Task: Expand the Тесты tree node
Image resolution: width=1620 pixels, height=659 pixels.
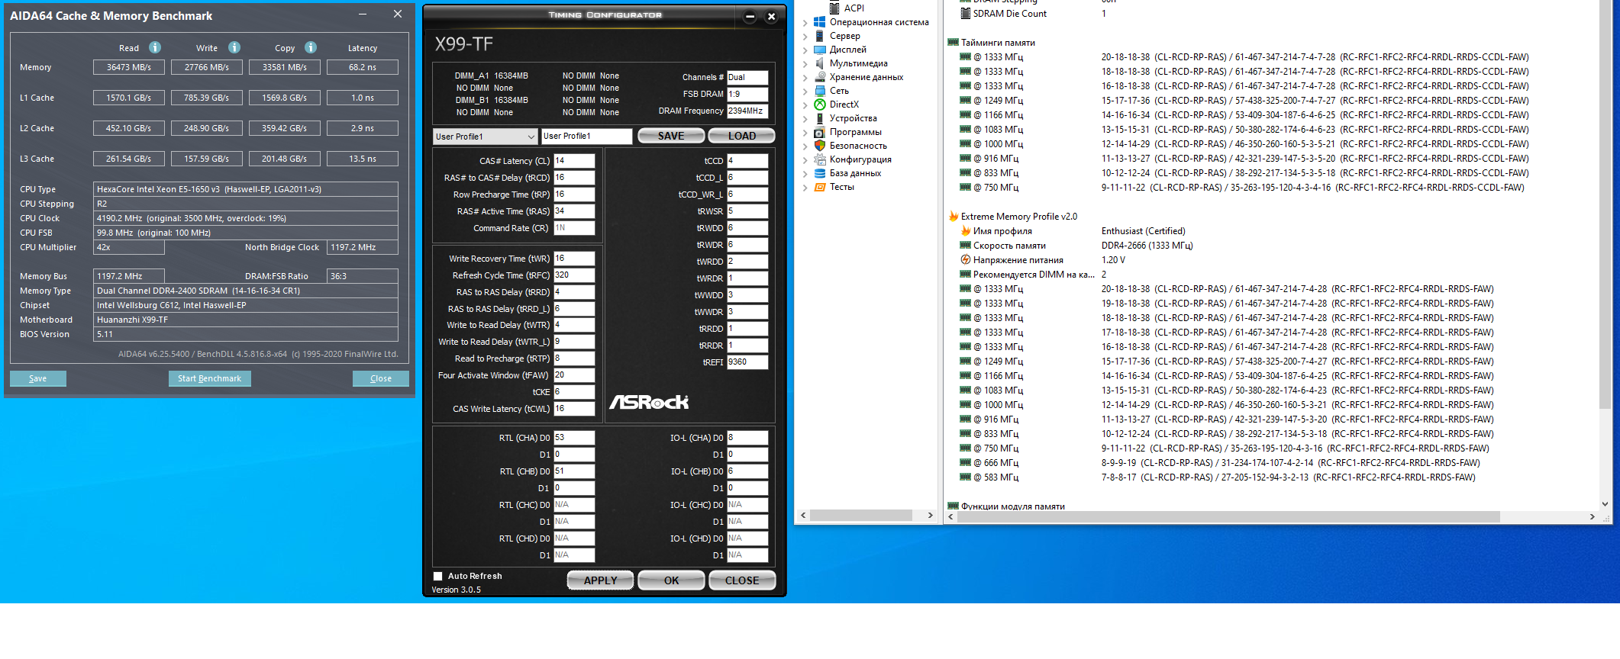Action: pyautogui.click(x=805, y=188)
